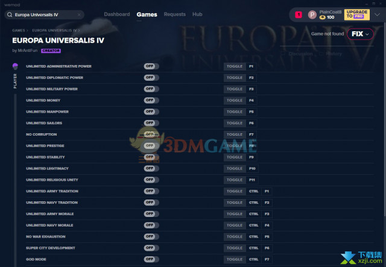The height and width of the screenshot is (267, 386).
Task: Toggle Unlimited Army Tradition switch
Action: 151,191
